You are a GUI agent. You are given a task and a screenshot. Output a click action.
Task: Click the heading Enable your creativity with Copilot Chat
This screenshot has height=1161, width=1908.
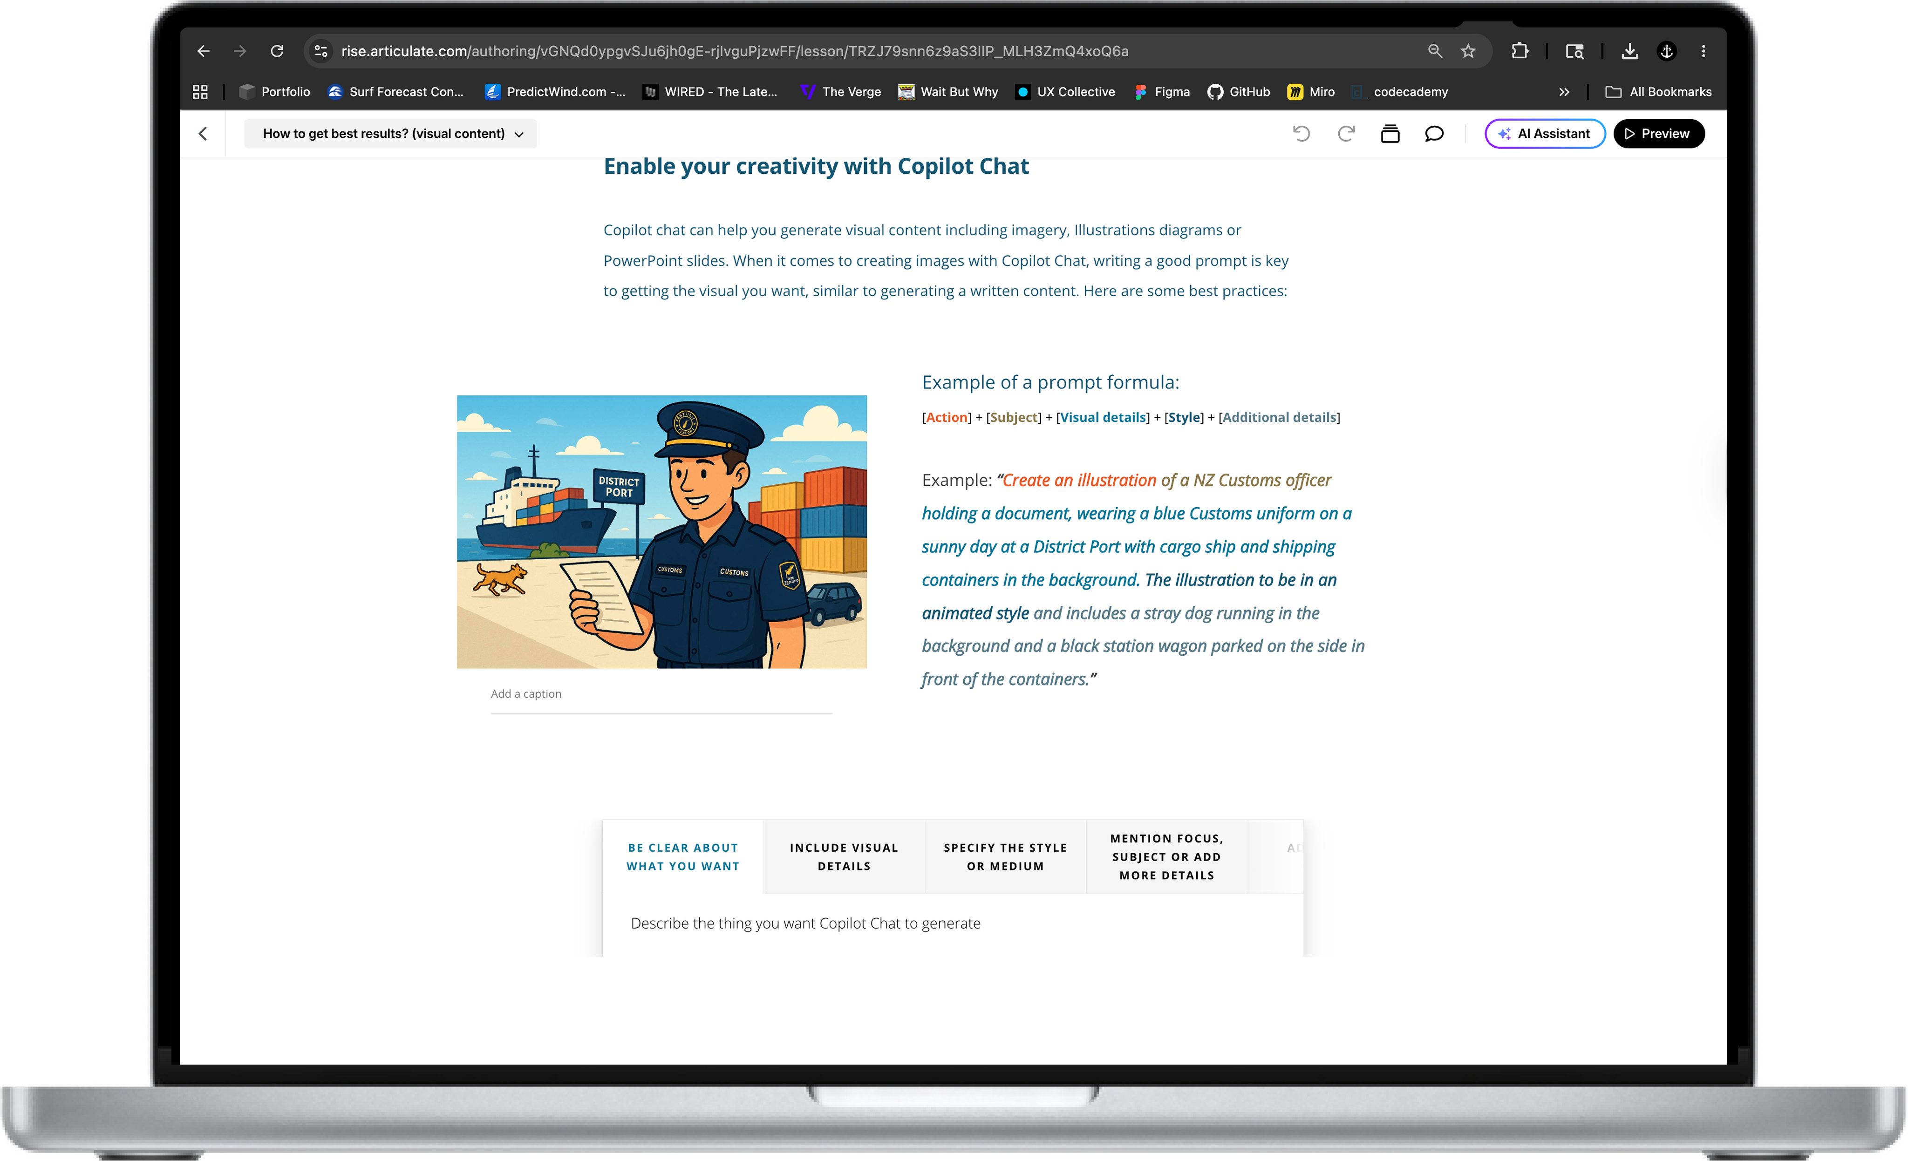tap(816, 166)
